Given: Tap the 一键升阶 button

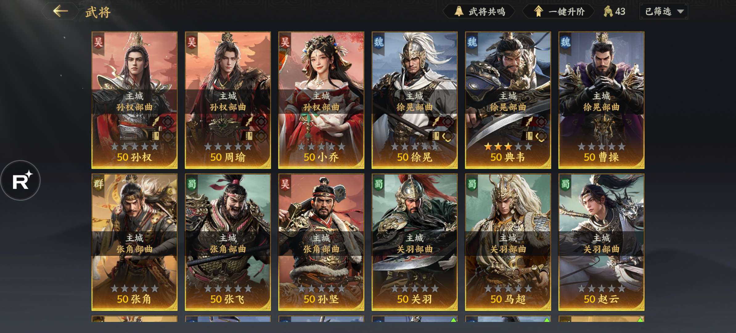Looking at the screenshot, I should 558,11.
